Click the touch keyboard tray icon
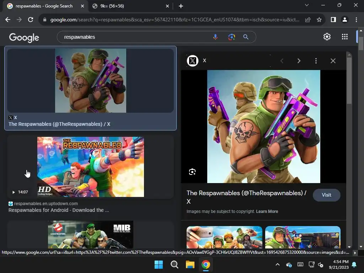The height and width of the screenshot is (273, 364). pos(300,264)
